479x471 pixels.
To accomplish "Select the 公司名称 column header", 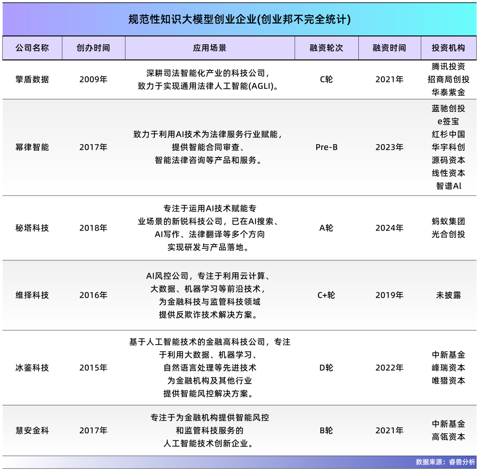I will (31, 48).
